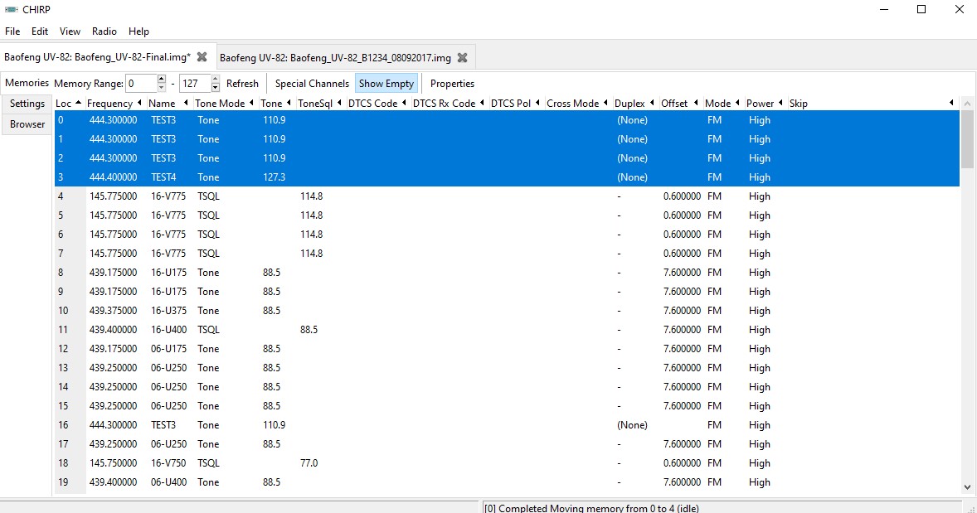Decrease the memory range end value

click(x=215, y=88)
